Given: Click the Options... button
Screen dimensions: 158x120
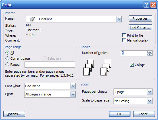Looking at the screenshot, I should (x=14, y=114).
